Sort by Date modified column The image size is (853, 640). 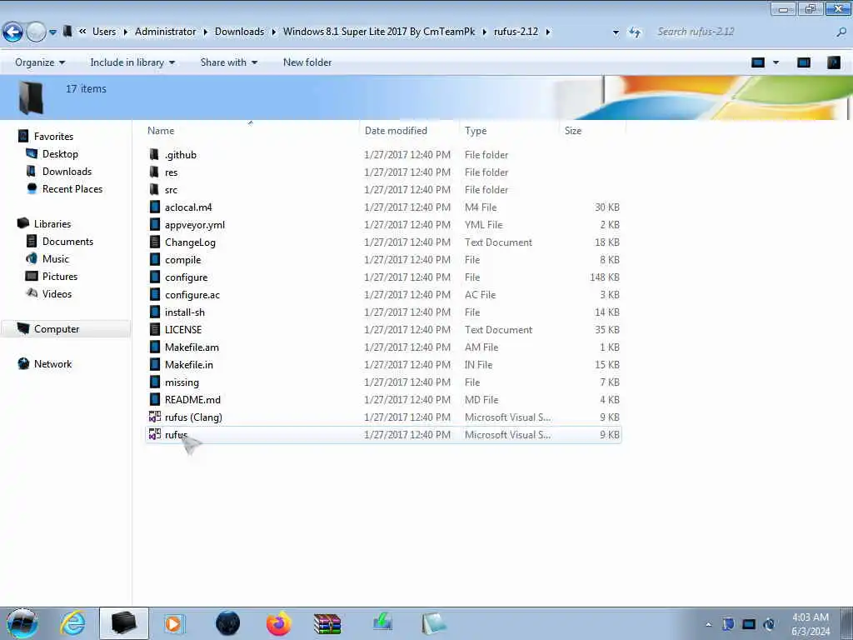pos(396,131)
